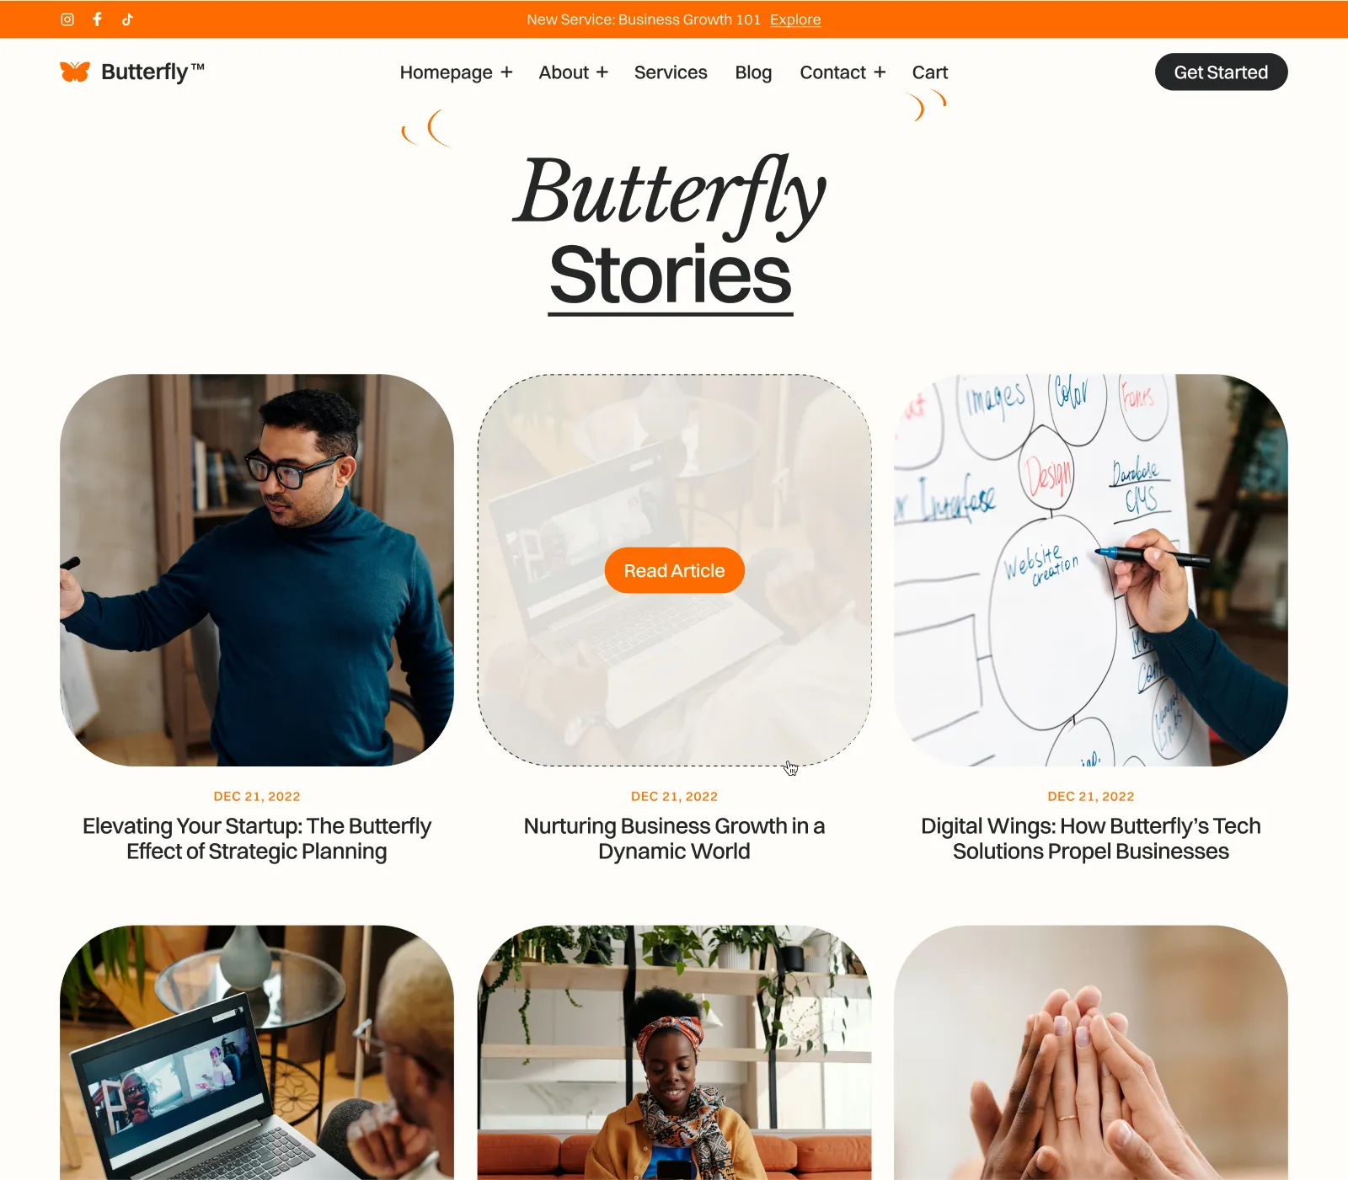
Task: Open Elevating Your Startup article title
Action: coord(257,839)
